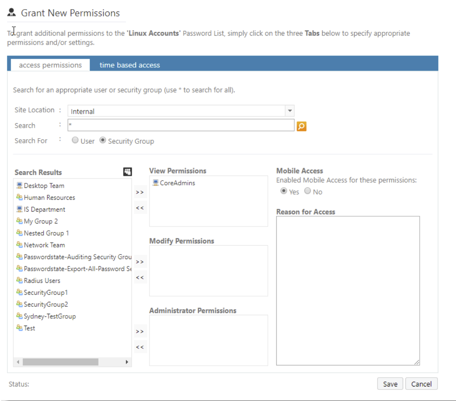Click the Save button
The image size is (456, 401).
(x=390, y=384)
